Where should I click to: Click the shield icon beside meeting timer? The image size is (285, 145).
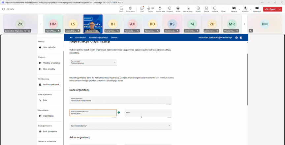[3, 9]
